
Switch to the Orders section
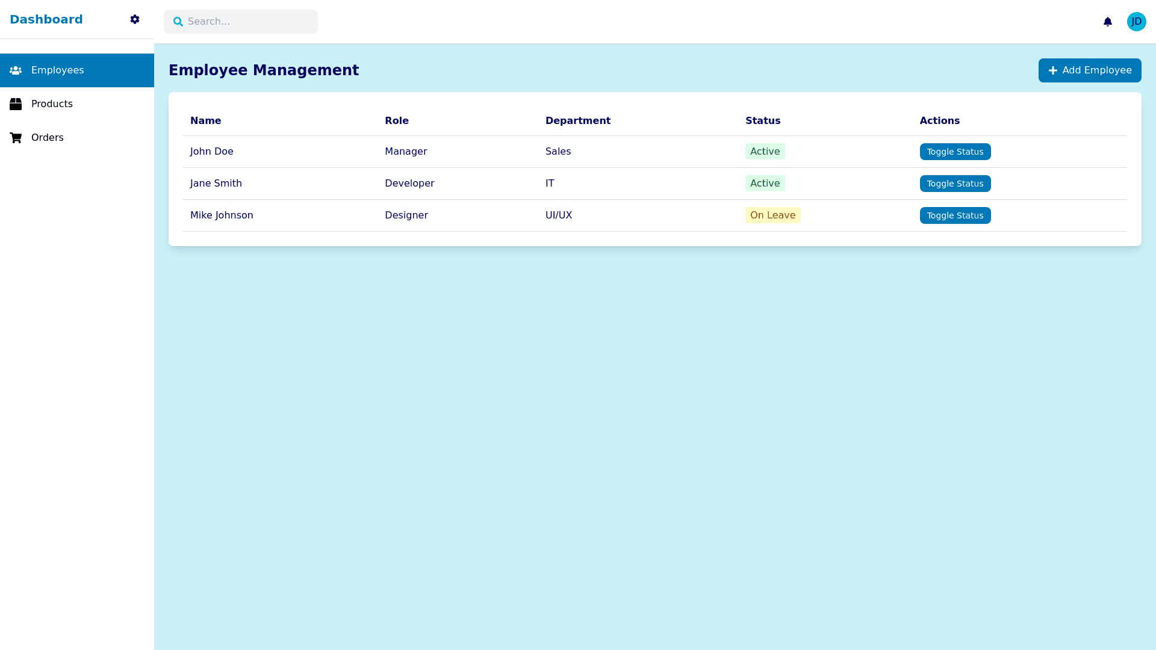coord(47,137)
